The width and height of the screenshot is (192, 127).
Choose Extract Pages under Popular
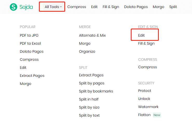pos(32,76)
